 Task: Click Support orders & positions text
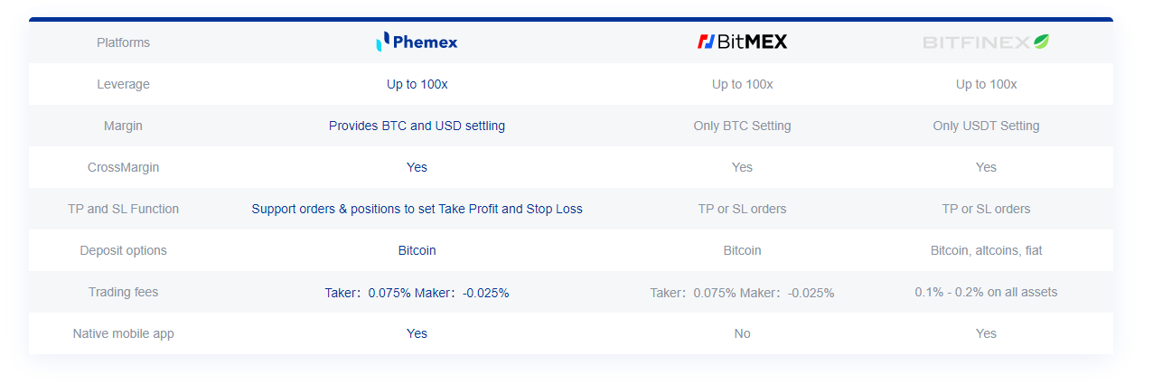pyautogui.click(x=417, y=209)
